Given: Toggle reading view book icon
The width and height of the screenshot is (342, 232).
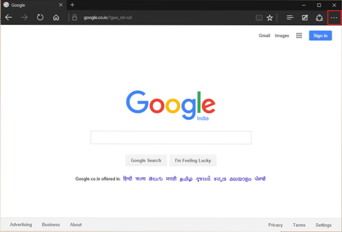Looking at the screenshot, I should tap(259, 18).
